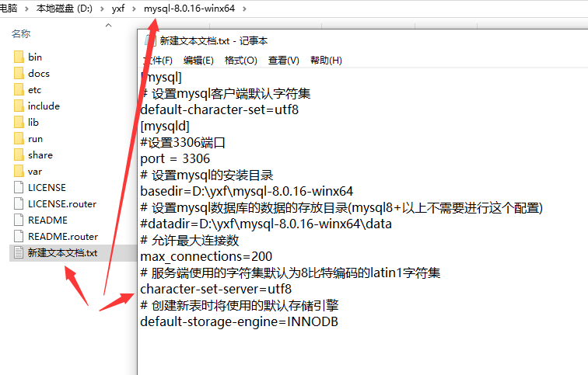The height and width of the screenshot is (375, 588).
Task: Select the include folder icon
Action: 19,106
